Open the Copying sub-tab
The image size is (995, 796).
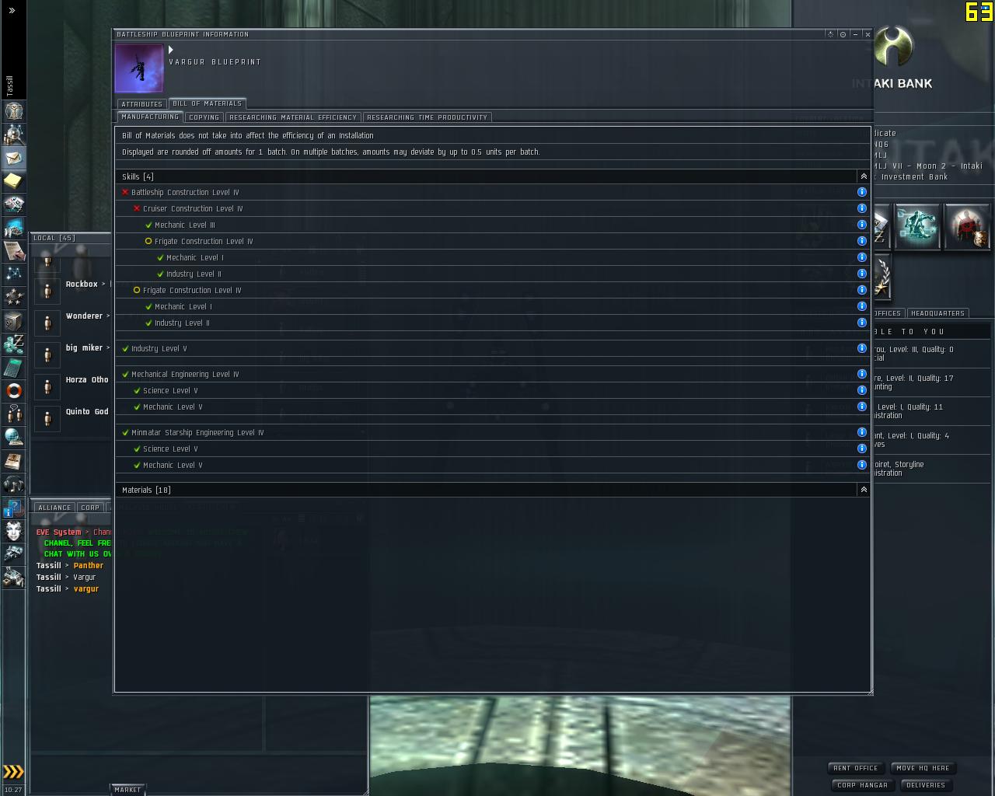(x=204, y=117)
